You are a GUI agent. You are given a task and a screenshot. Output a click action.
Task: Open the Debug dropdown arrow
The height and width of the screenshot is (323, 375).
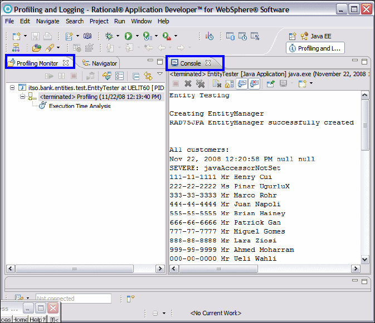coord(118,36)
